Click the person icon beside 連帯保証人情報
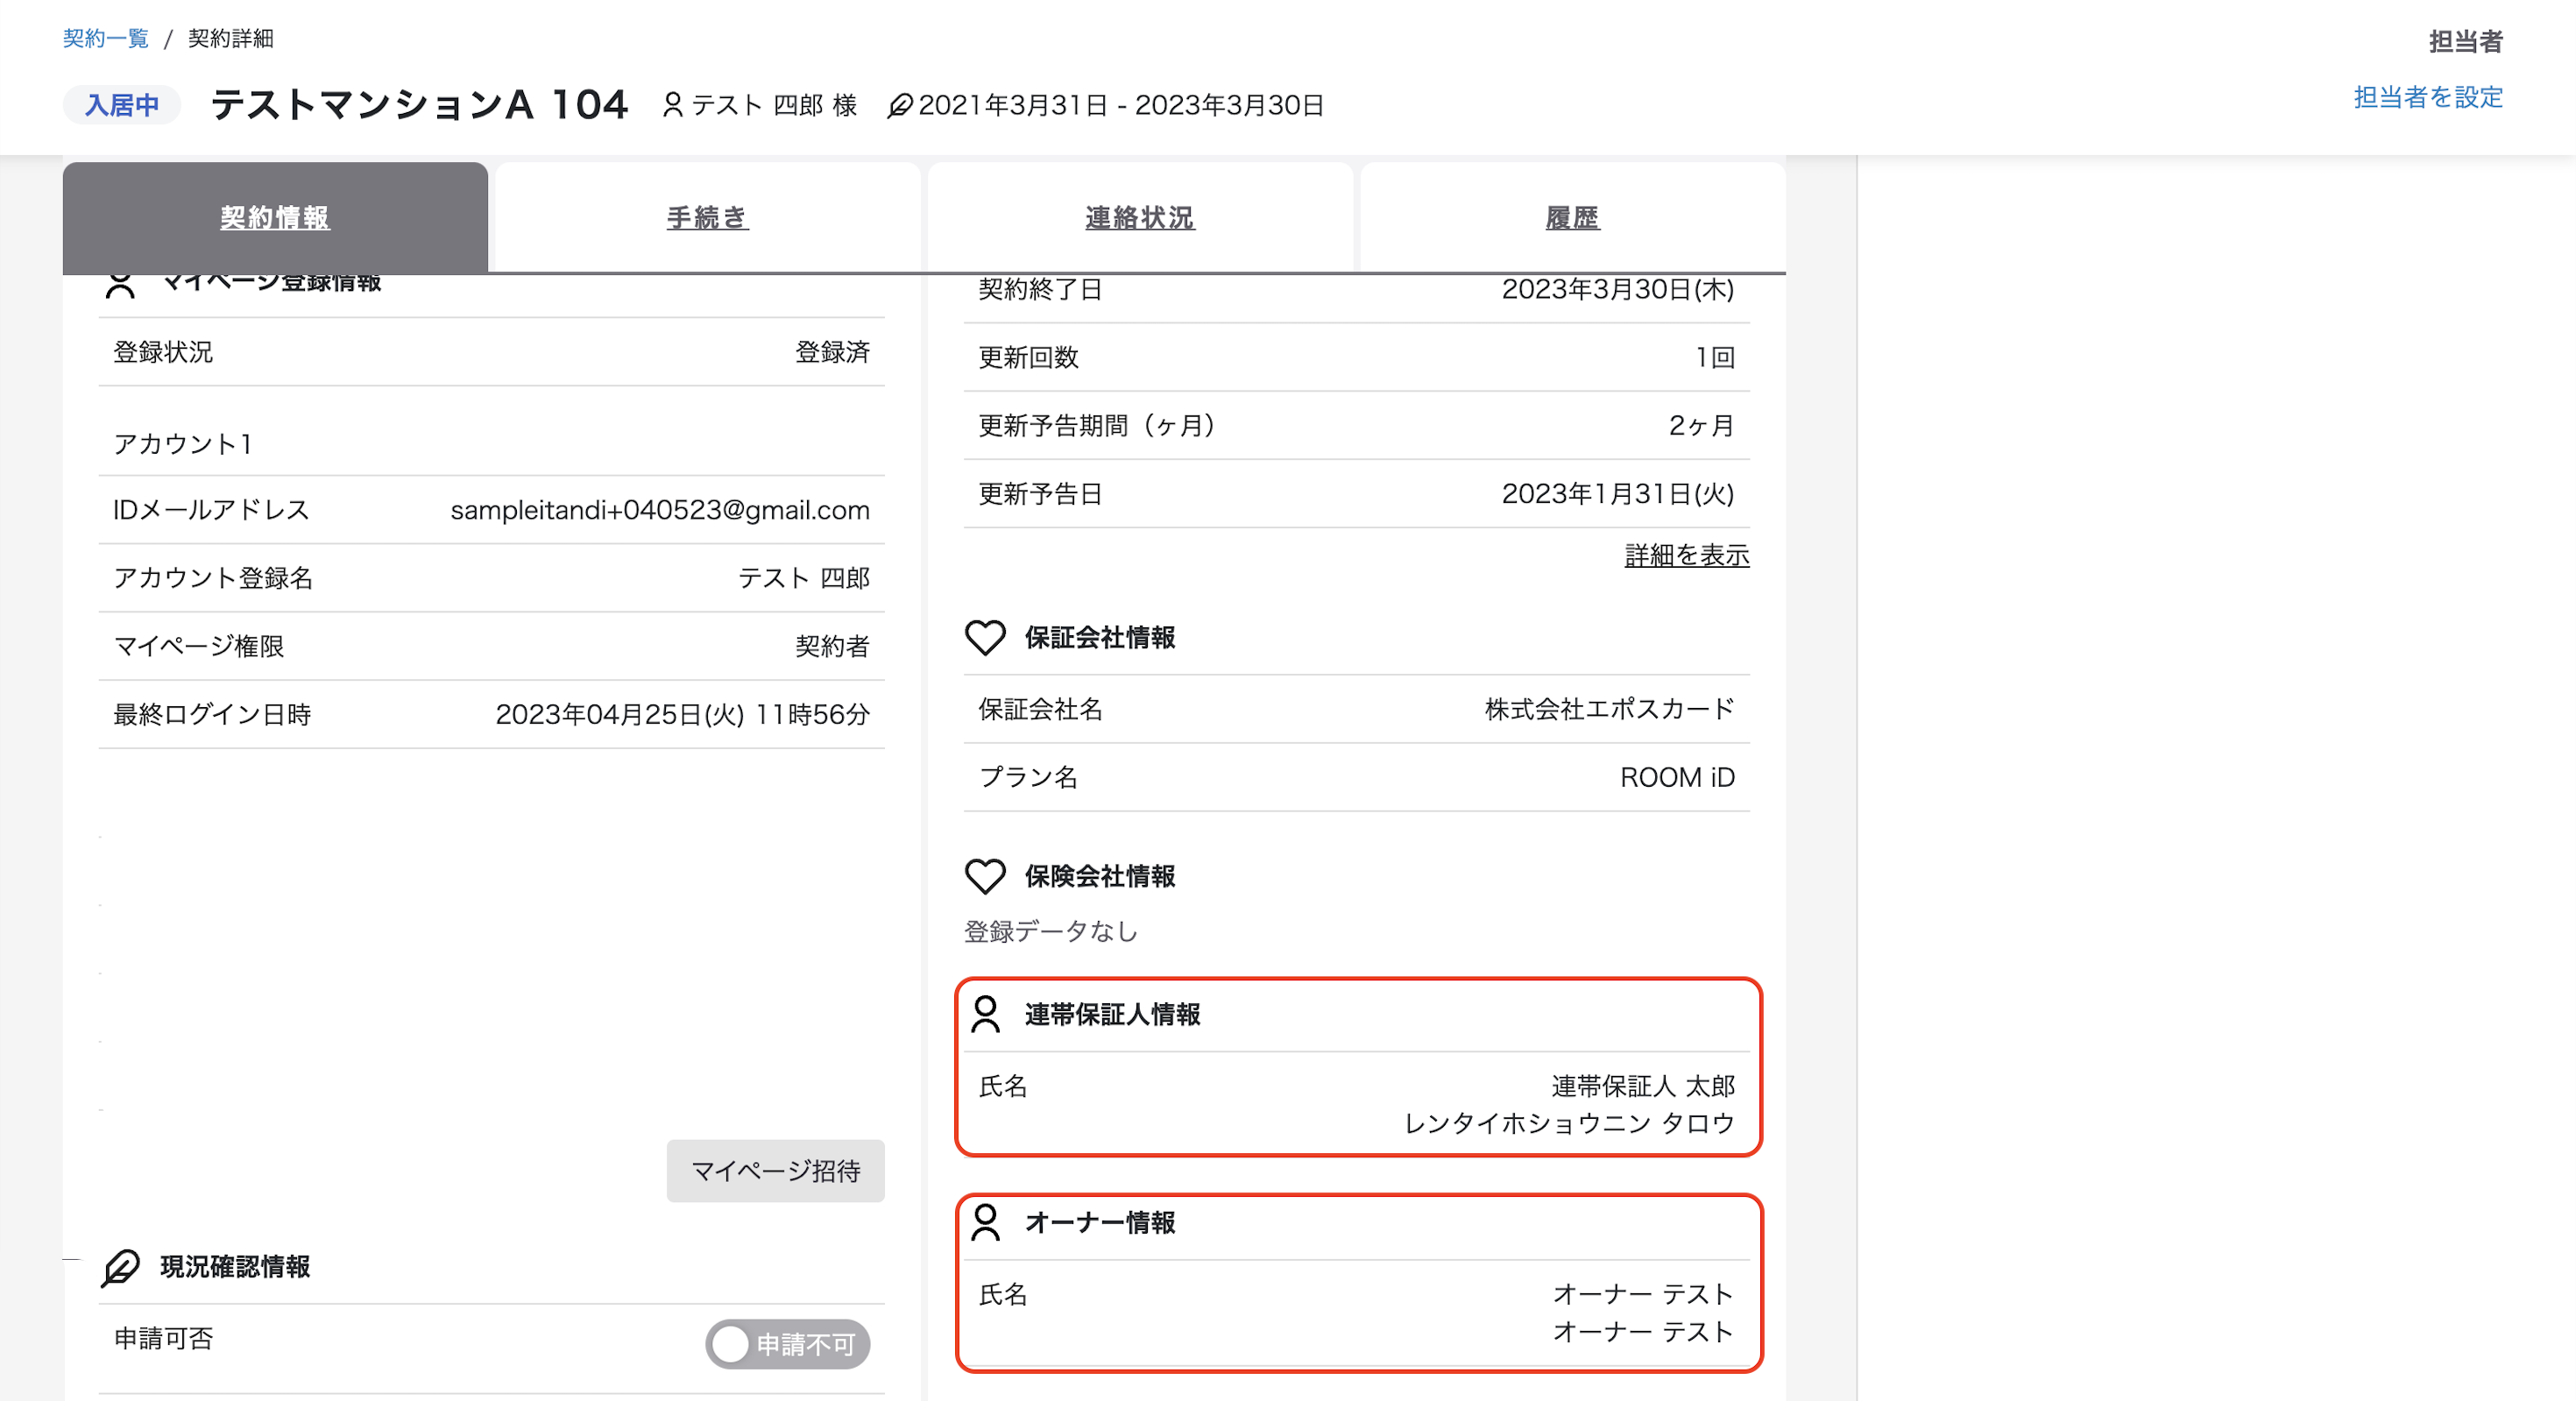Image resolution: width=2576 pixels, height=1401 pixels. coord(986,1014)
